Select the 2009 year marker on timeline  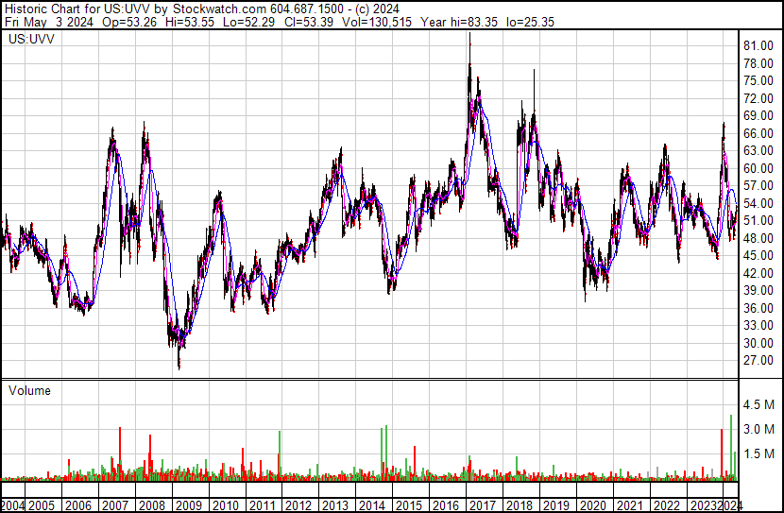pyautogui.click(x=188, y=505)
